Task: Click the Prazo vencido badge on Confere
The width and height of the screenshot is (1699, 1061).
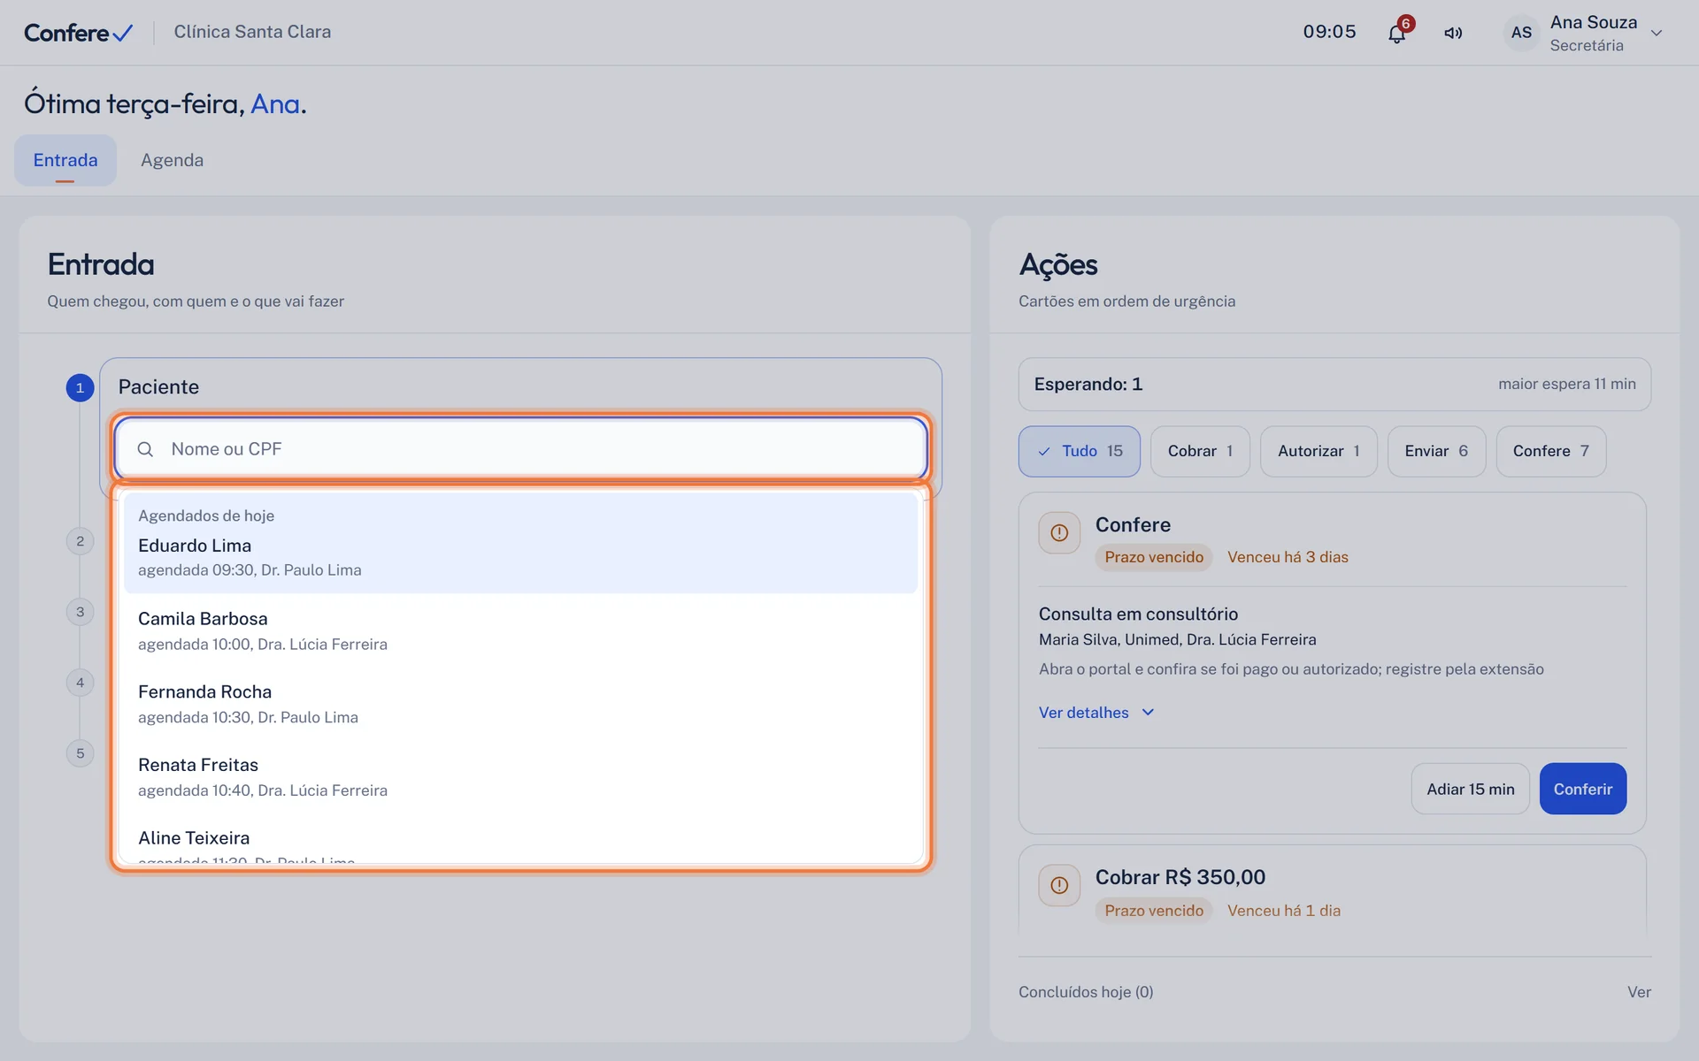Action: point(1154,557)
